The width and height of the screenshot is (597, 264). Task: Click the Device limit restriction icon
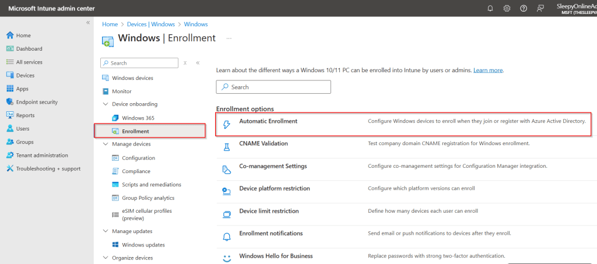pos(227,214)
